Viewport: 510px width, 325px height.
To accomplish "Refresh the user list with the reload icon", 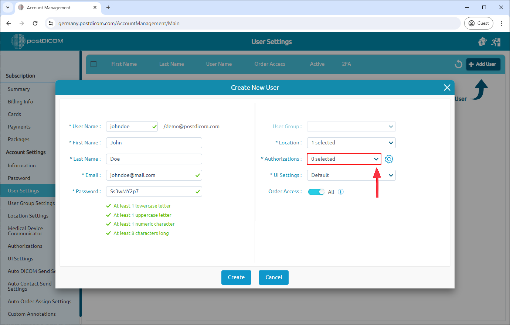I will click(458, 64).
